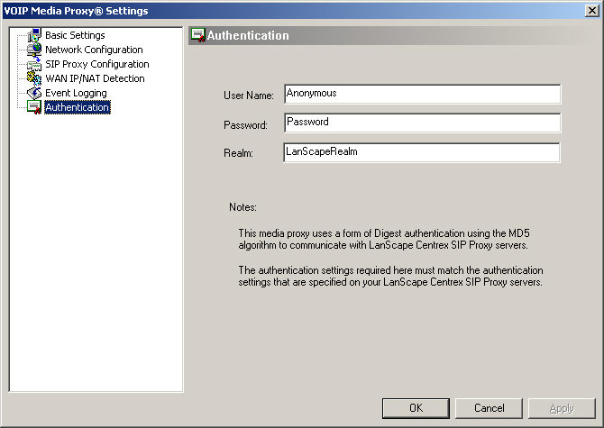Click the Network Configuration globe icon

pyautogui.click(x=34, y=50)
